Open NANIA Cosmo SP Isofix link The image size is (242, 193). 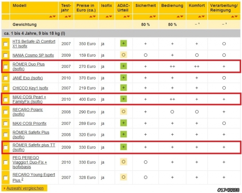(x=33, y=55)
